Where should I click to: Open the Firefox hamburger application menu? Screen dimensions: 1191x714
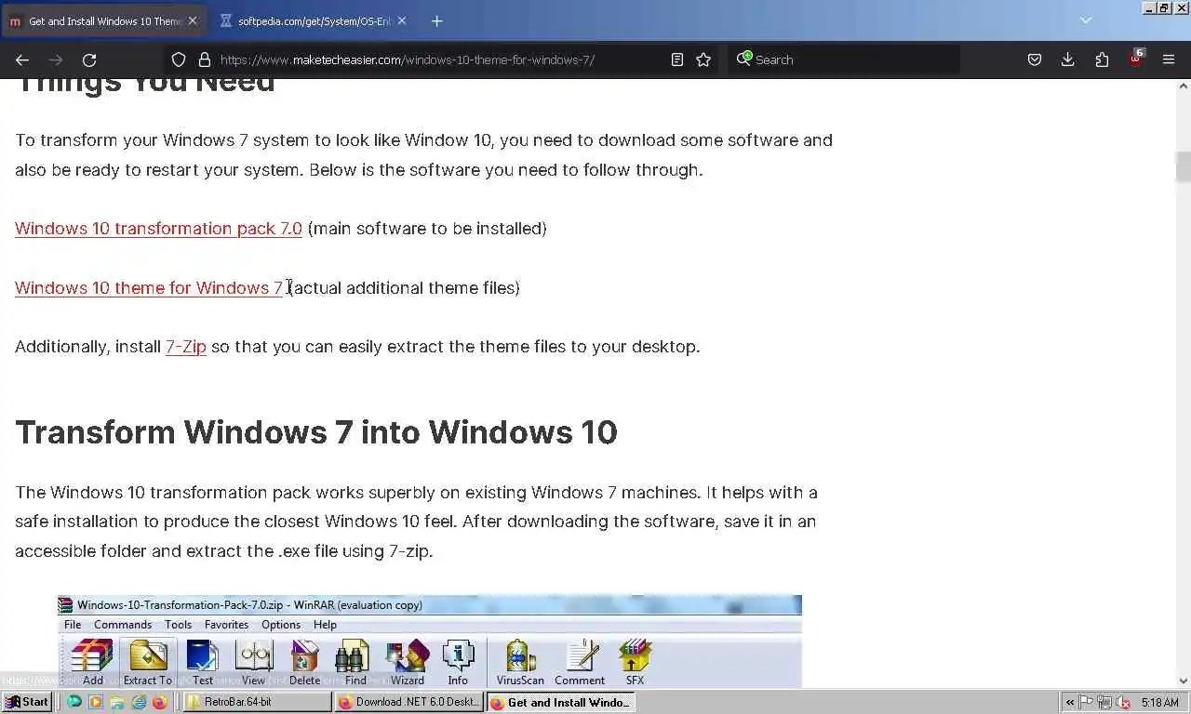point(1169,59)
